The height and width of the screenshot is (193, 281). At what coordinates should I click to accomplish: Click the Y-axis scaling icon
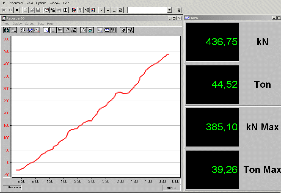[74, 30]
